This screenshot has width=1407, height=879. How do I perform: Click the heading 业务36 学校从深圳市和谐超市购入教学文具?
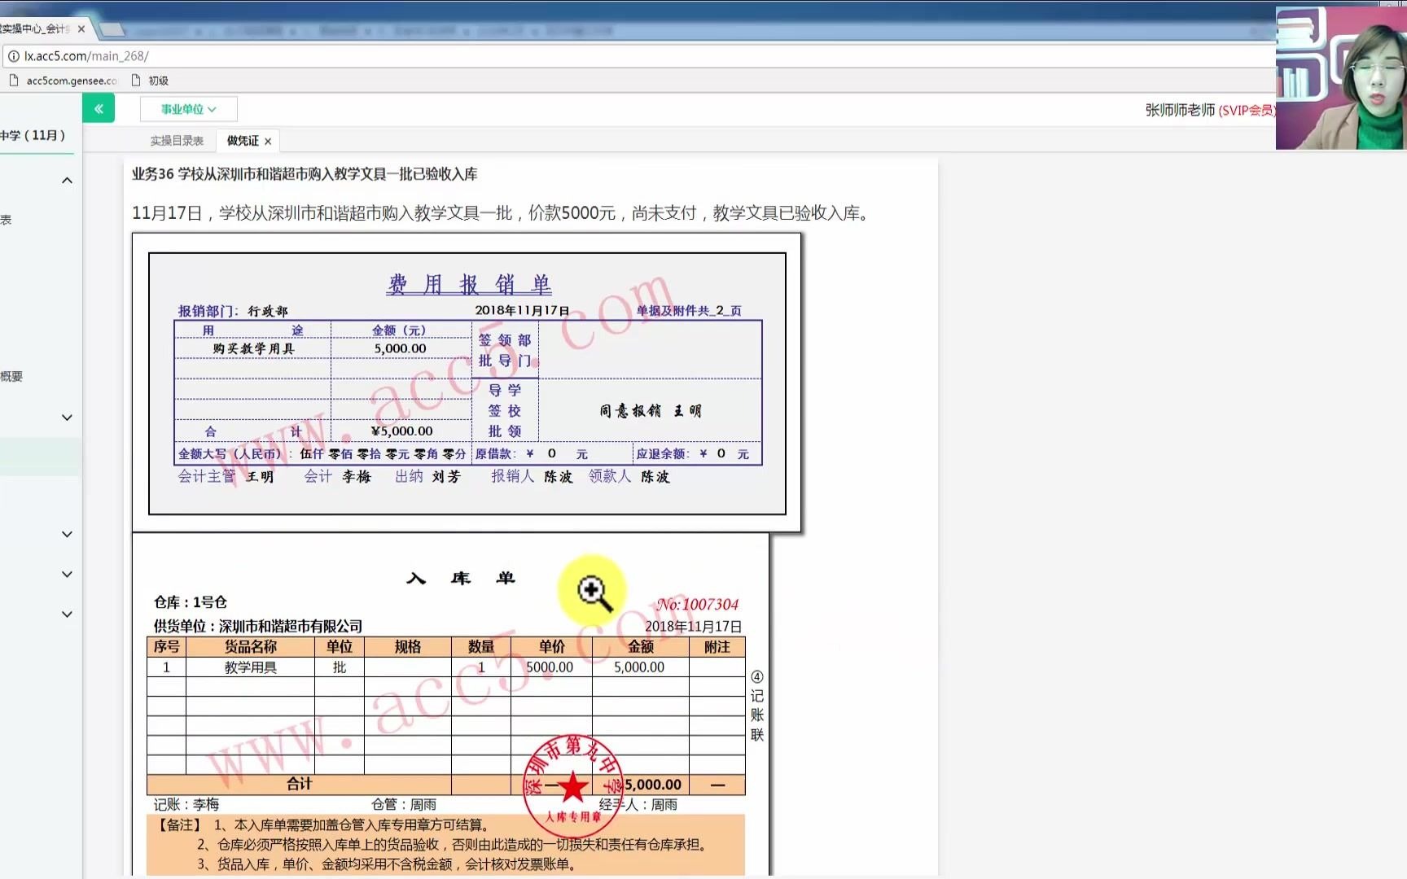point(305,174)
